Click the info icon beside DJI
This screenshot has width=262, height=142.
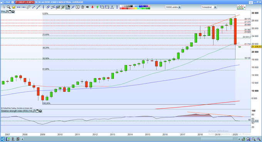(x=13, y=2)
